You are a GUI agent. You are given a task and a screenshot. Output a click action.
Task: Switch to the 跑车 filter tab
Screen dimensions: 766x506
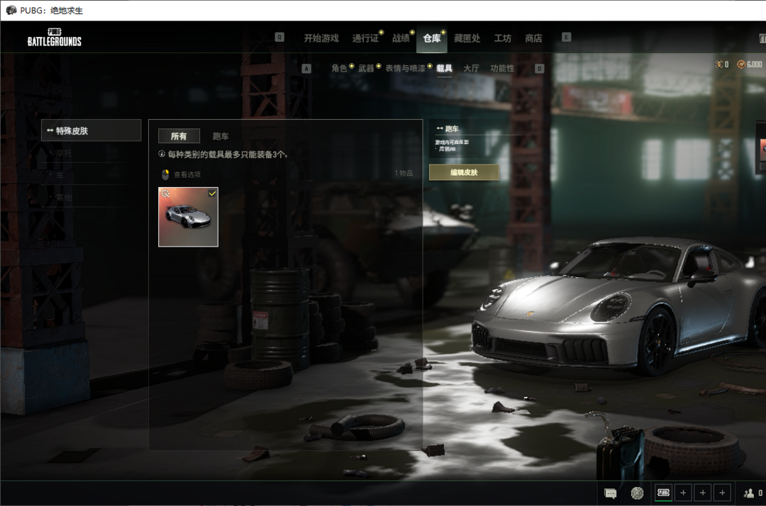point(221,136)
